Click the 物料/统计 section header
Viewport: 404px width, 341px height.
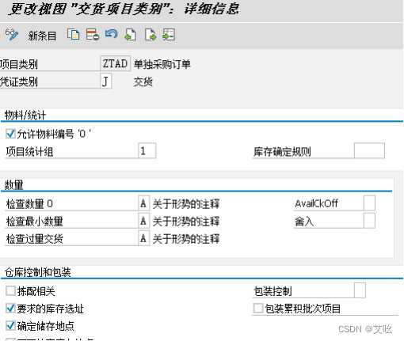pyautogui.click(x=25, y=116)
